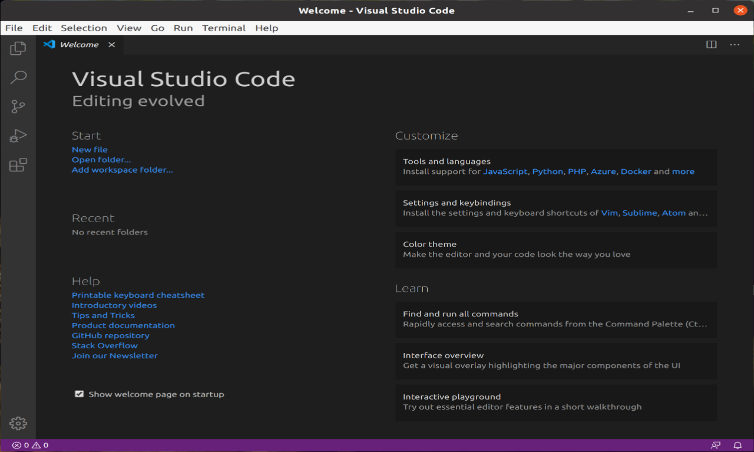Open the Go menu
This screenshot has height=452, width=754.
(157, 28)
